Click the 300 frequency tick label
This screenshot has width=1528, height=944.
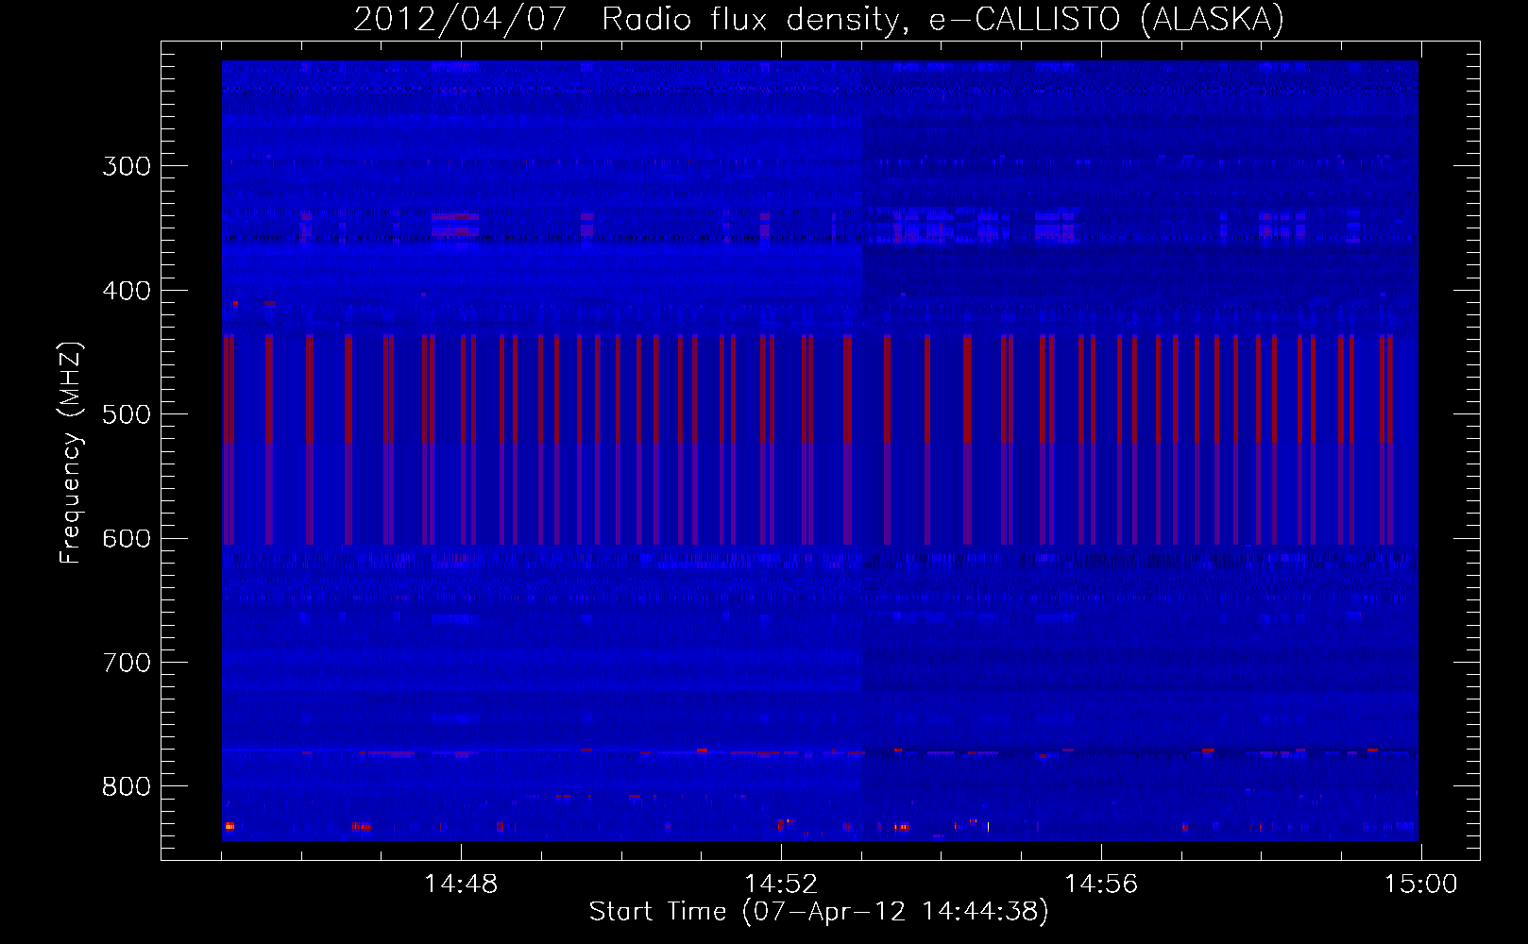pos(127,166)
